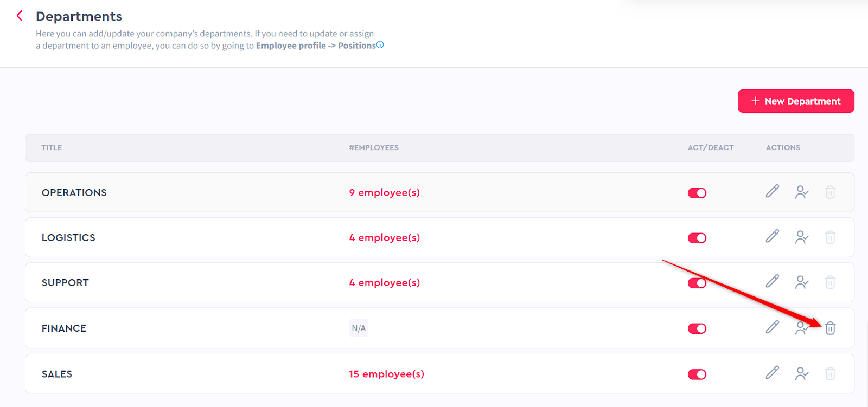The image size is (868, 407).
Task: Deactivate the LOGISTICS department toggle
Action: [x=697, y=238]
